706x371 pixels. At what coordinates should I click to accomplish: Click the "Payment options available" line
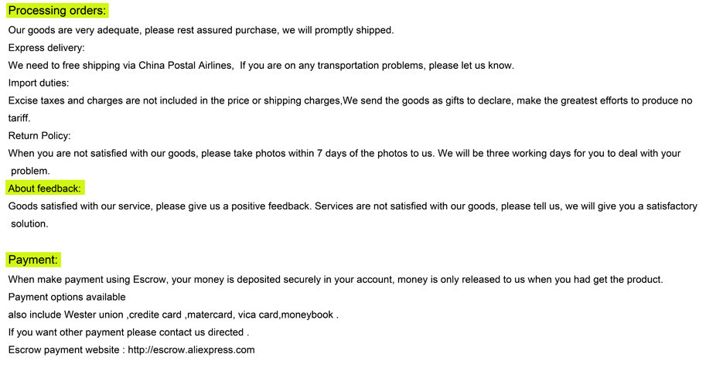pyautogui.click(x=67, y=297)
